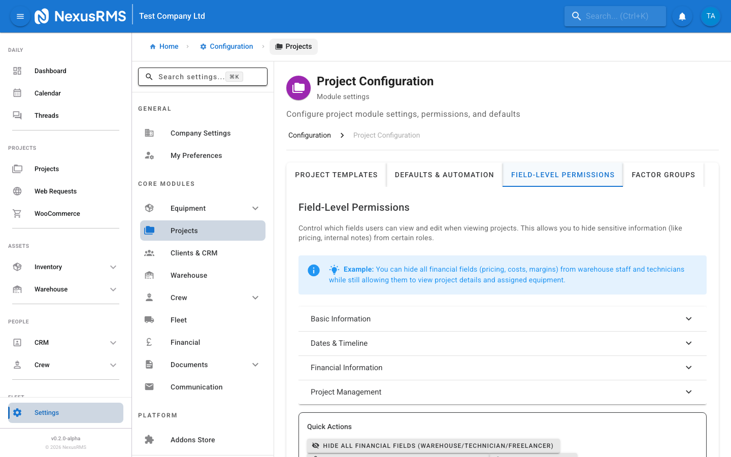Open the TA user avatar menu

[x=710, y=16]
